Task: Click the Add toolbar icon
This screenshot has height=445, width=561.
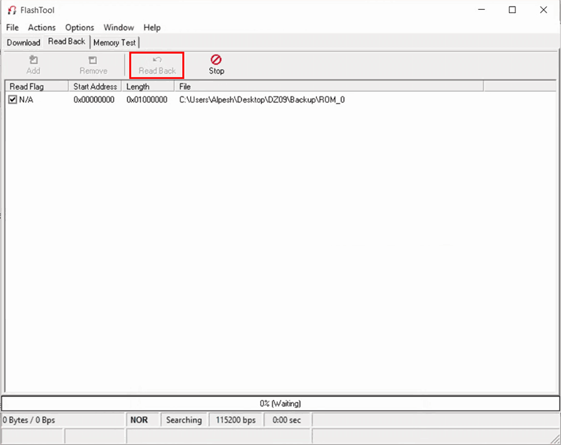Action: click(33, 60)
